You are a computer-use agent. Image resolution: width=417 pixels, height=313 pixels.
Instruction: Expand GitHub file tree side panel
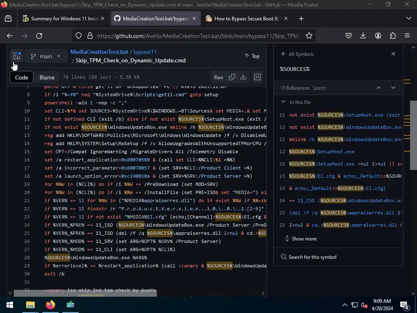(x=17, y=56)
